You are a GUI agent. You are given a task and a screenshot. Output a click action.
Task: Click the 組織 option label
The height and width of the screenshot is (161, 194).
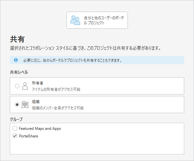click(35, 102)
